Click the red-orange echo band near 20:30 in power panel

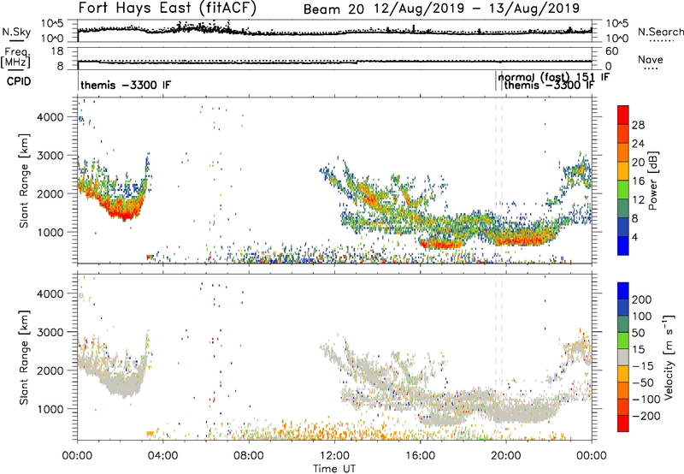(x=519, y=240)
